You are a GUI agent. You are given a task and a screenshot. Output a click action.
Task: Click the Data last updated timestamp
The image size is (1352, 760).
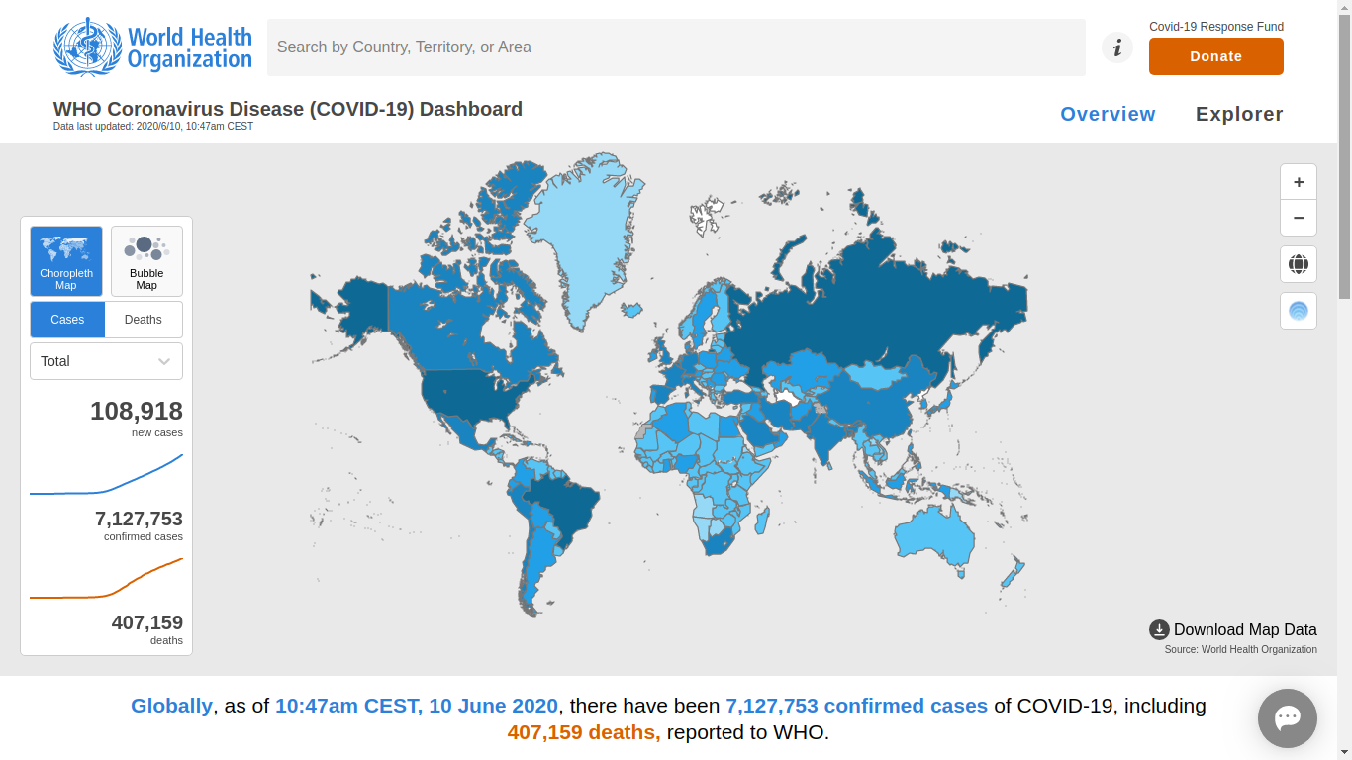(x=153, y=127)
